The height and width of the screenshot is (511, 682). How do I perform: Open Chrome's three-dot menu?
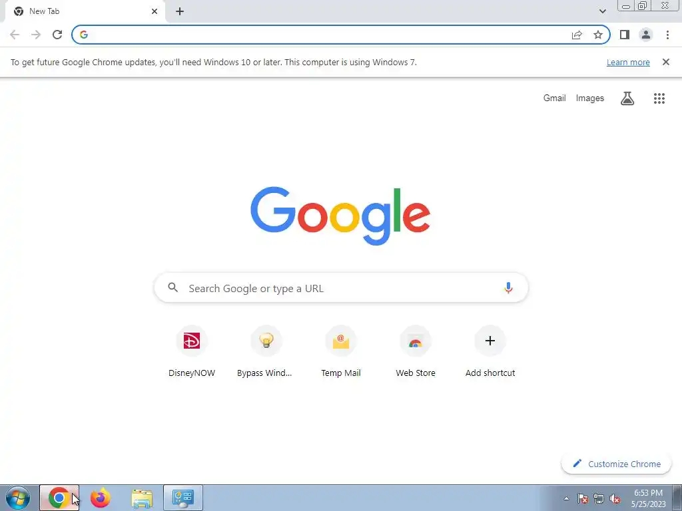coord(667,35)
